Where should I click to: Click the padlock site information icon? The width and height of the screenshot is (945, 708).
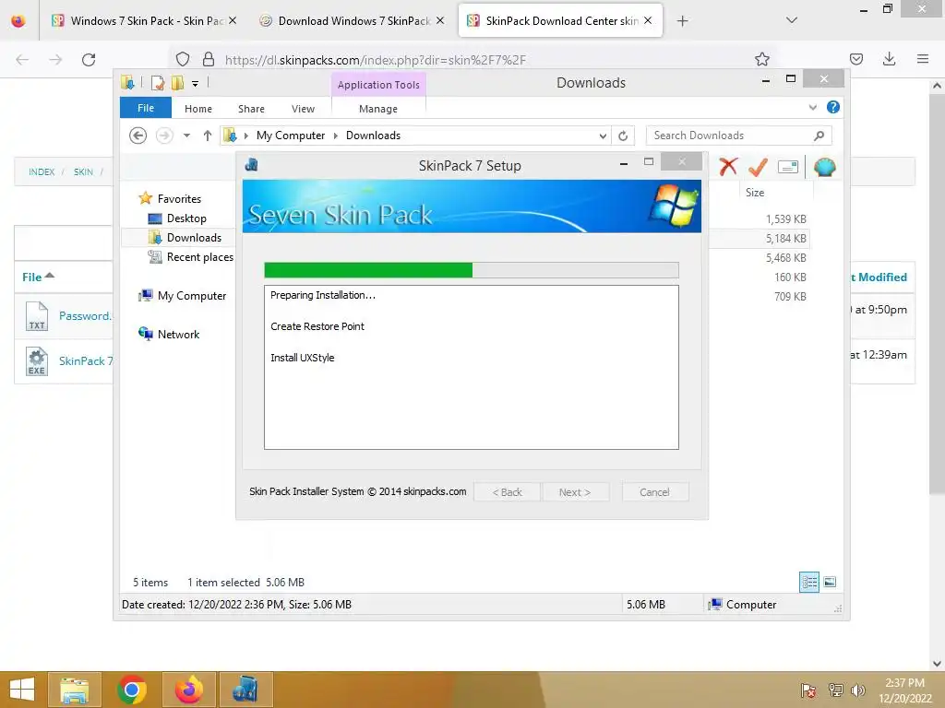pos(208,59)
